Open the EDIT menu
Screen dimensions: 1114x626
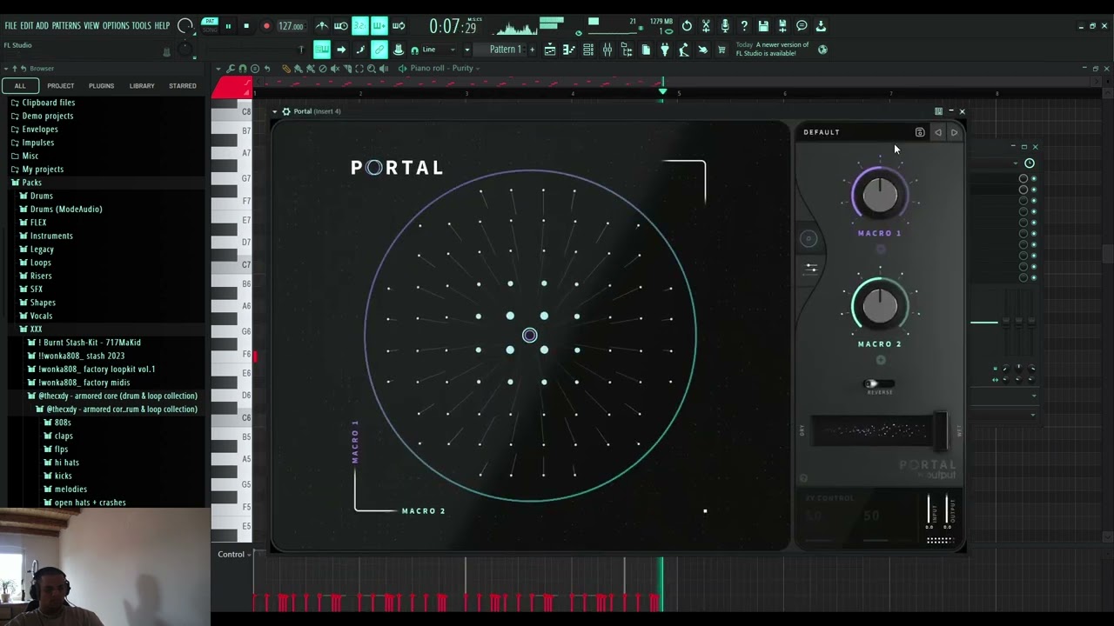pos(27,26)
